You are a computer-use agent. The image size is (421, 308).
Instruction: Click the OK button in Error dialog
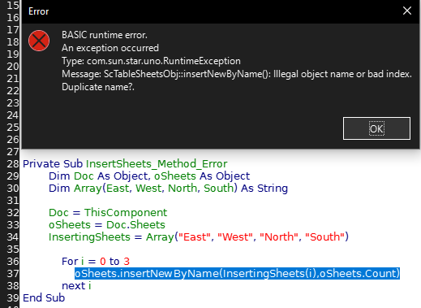(376, 128)
